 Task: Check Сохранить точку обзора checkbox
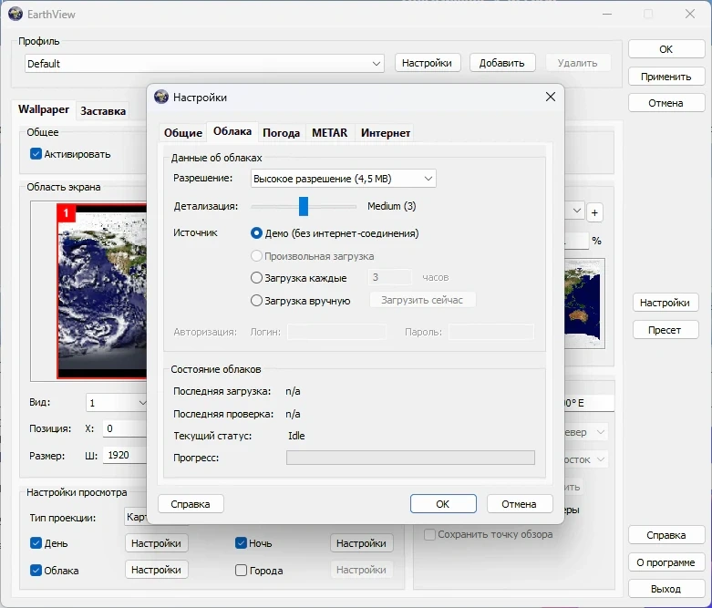coord(429,534)
